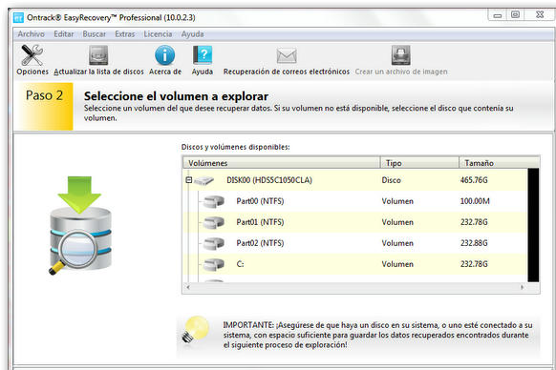Select the Part02 (NTFS) row
Screen dimensions: 556x370
355,243
